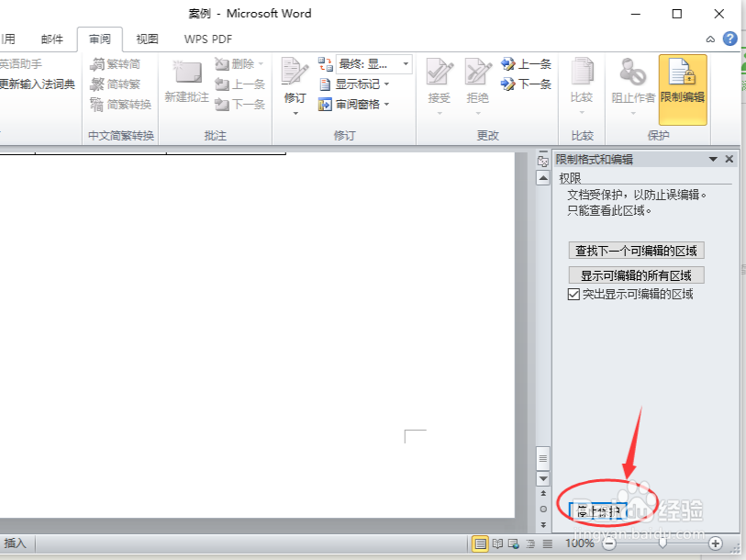Open the Mailings (邮件) tab
746x560 pixels.
[x=51, y=39]
